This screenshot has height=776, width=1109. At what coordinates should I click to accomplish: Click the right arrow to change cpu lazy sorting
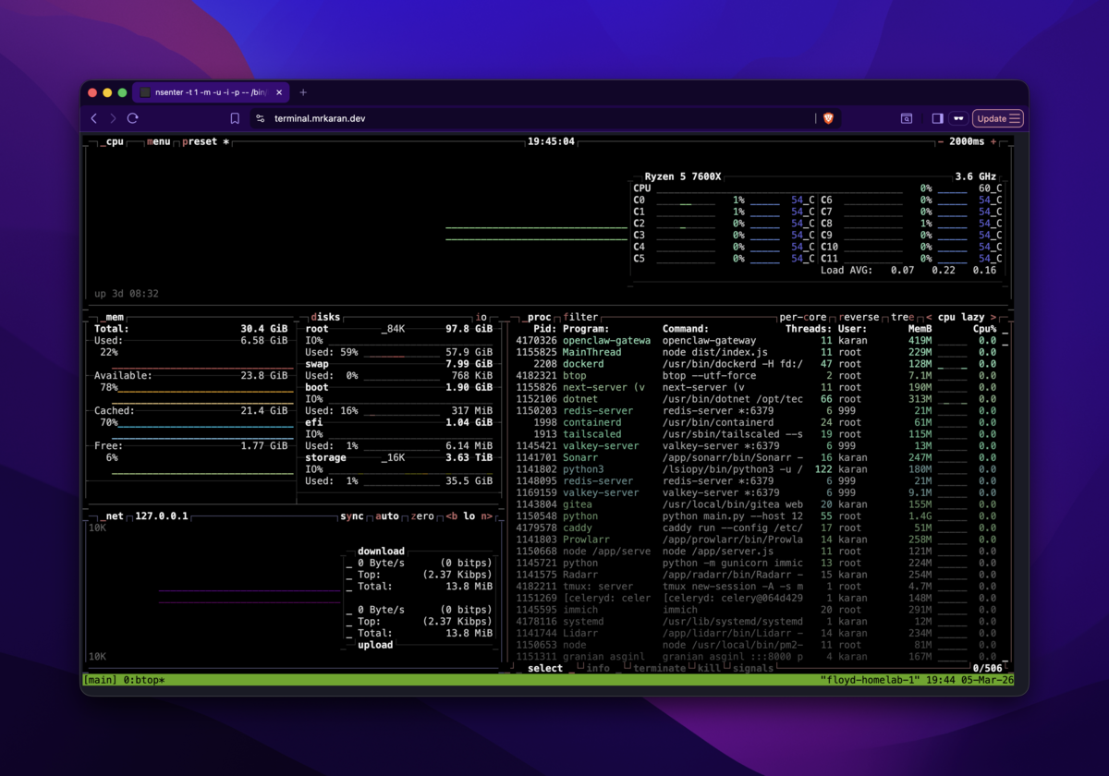point(994,316)
